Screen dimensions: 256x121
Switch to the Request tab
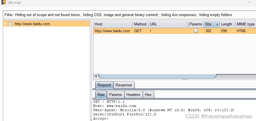point(104,85)
